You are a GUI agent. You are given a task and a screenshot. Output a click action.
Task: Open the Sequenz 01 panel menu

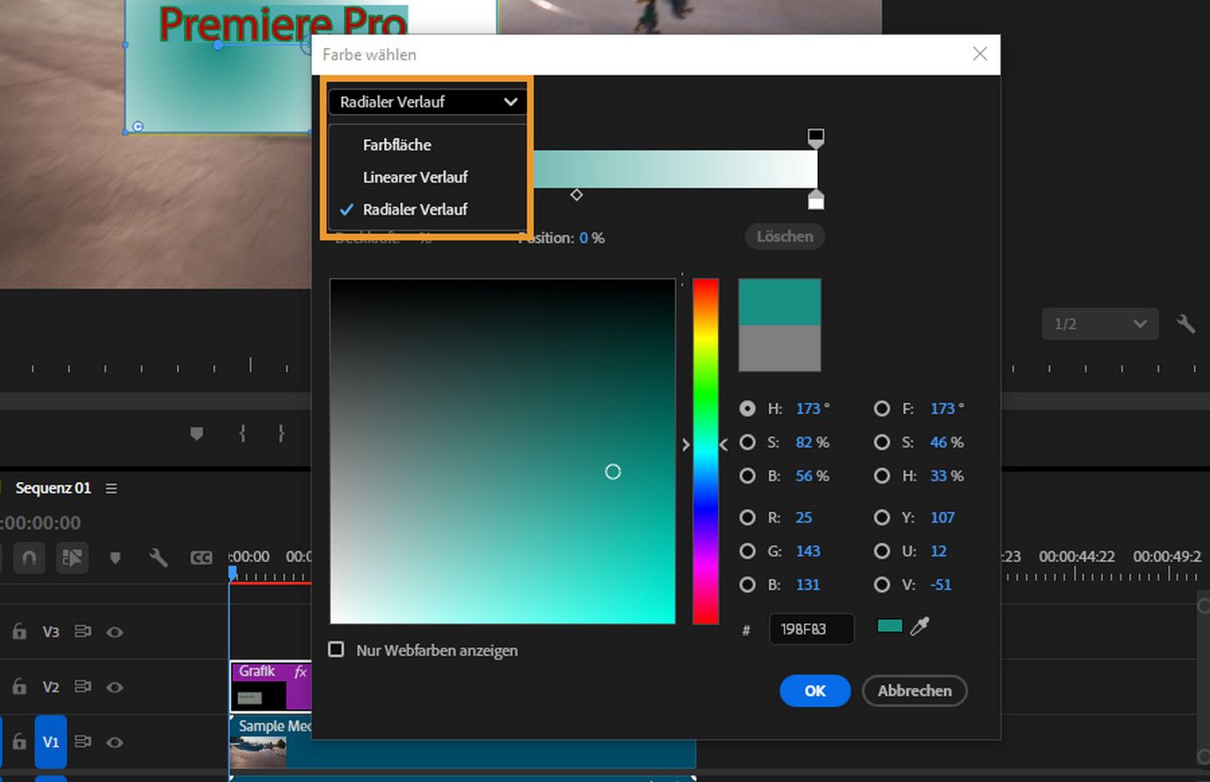111,488
